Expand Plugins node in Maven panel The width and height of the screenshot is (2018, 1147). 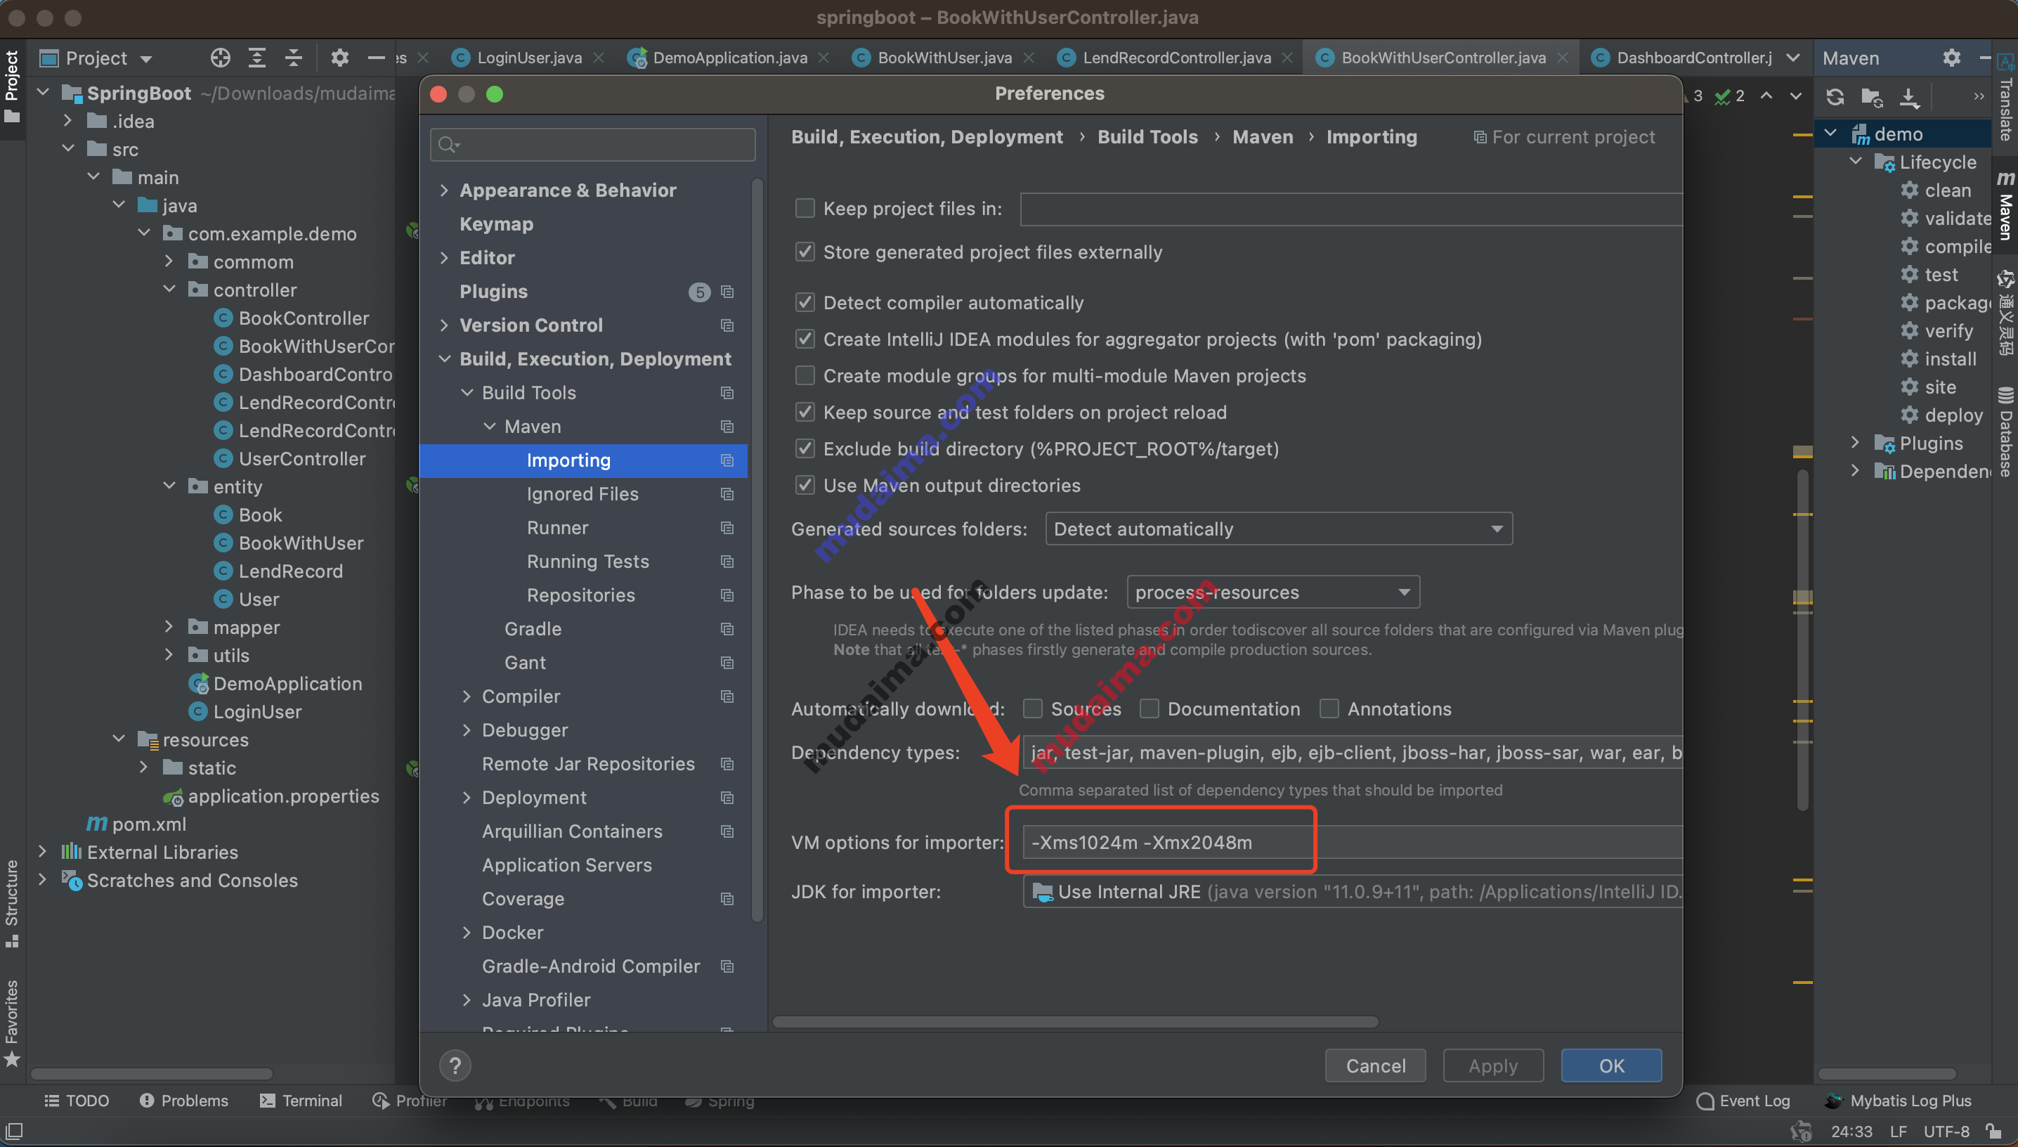coord(1855,442)
